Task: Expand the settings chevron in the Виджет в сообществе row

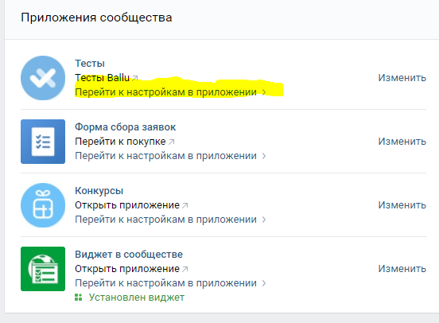Action: coord(264,283)
